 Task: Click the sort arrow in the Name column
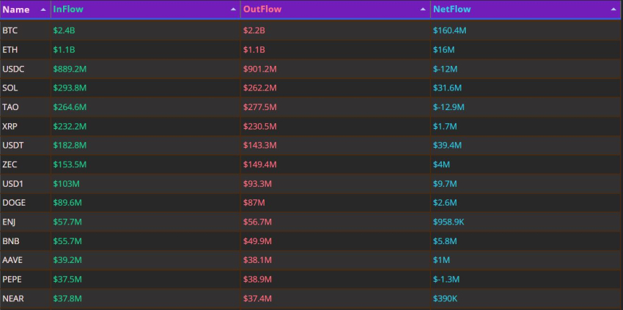(x=43, y=10)
